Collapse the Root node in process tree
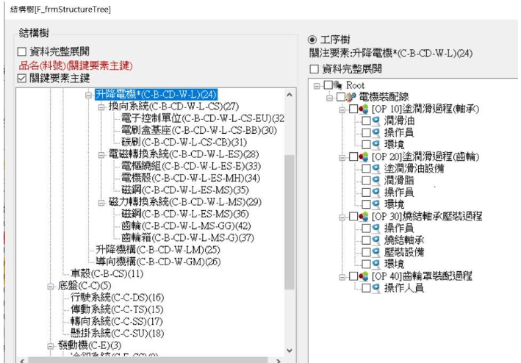The width and height of the screenshot is (521, 363). click(x=317, y=86)
